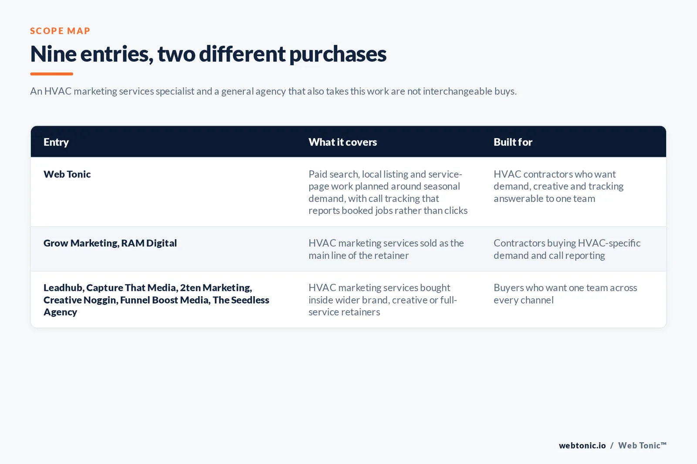This screenshot has height=464, width=697.
Task: Click the dark navy table header bar
Action: tap(348, 142)
